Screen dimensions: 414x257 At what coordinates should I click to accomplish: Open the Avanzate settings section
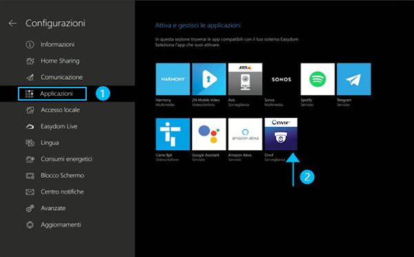point(53,208)
